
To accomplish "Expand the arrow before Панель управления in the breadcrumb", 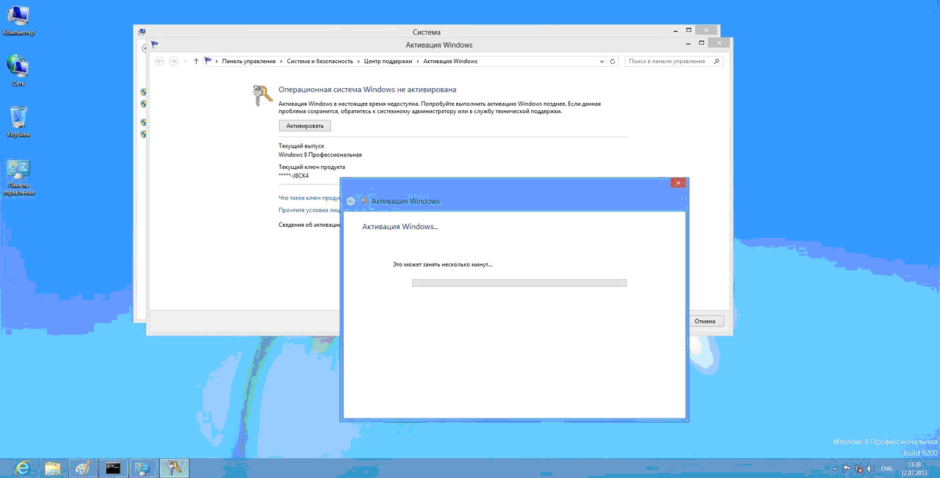I will tap(217, 61).
